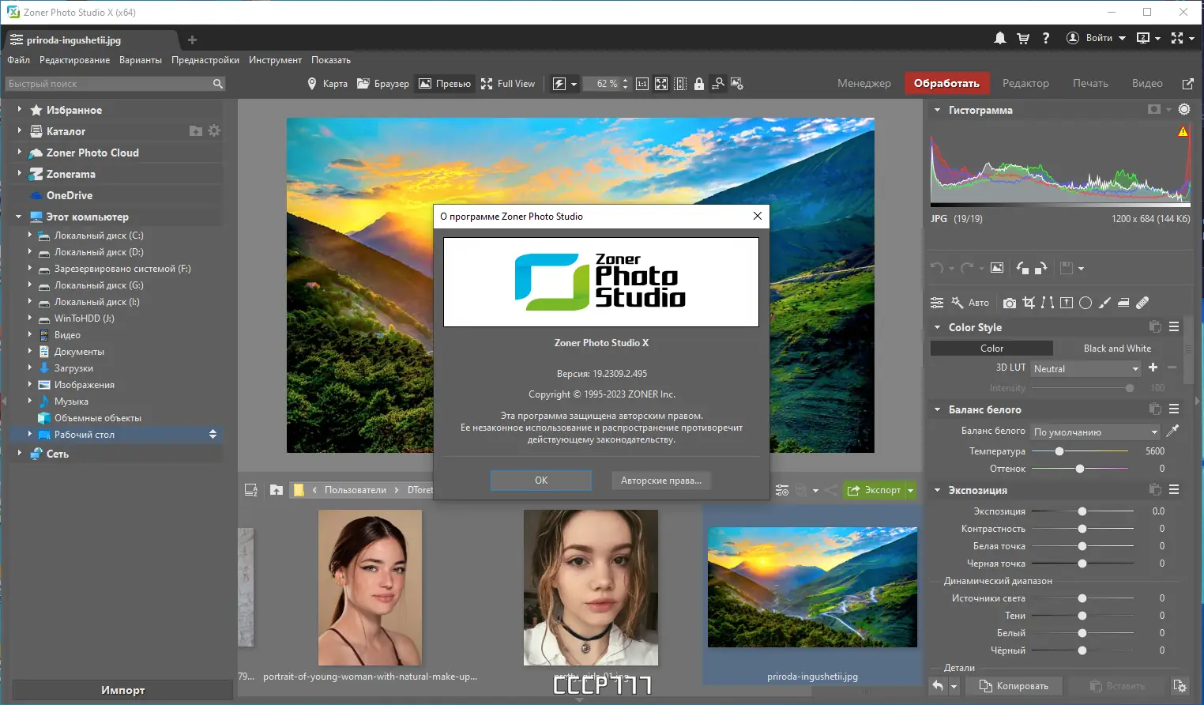The height and width of the screenshot is (705, 1204).
Task: Open the 3D LUT Neutral dropdown
Action: point(1085,368)
